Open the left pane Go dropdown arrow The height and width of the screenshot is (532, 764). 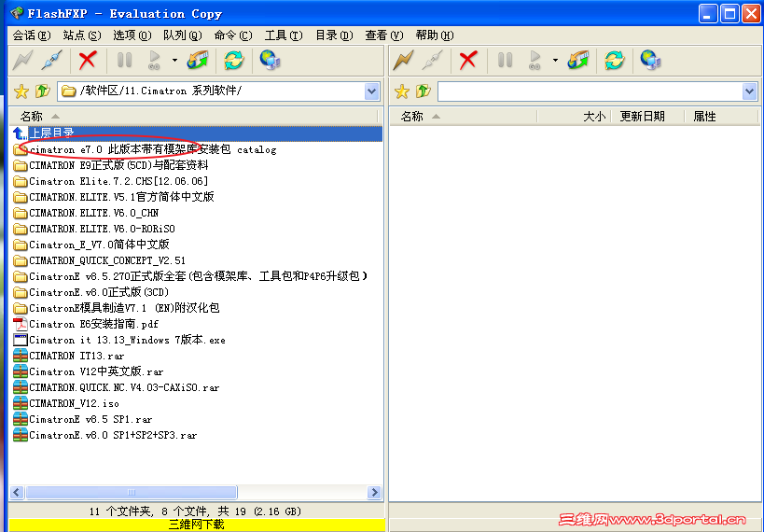pos(174,61)
